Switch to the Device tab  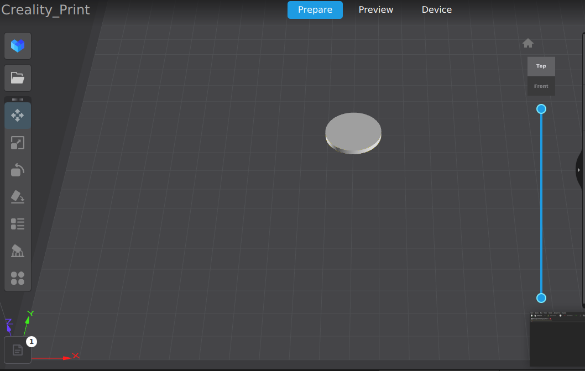436,10
